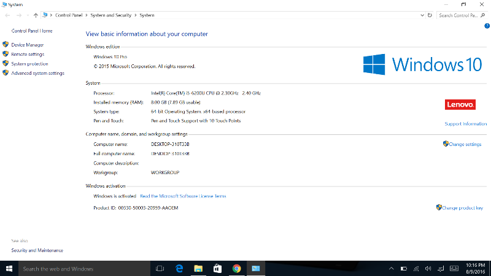Launch Microsoft Edge from the taskbar

point(179,269)
